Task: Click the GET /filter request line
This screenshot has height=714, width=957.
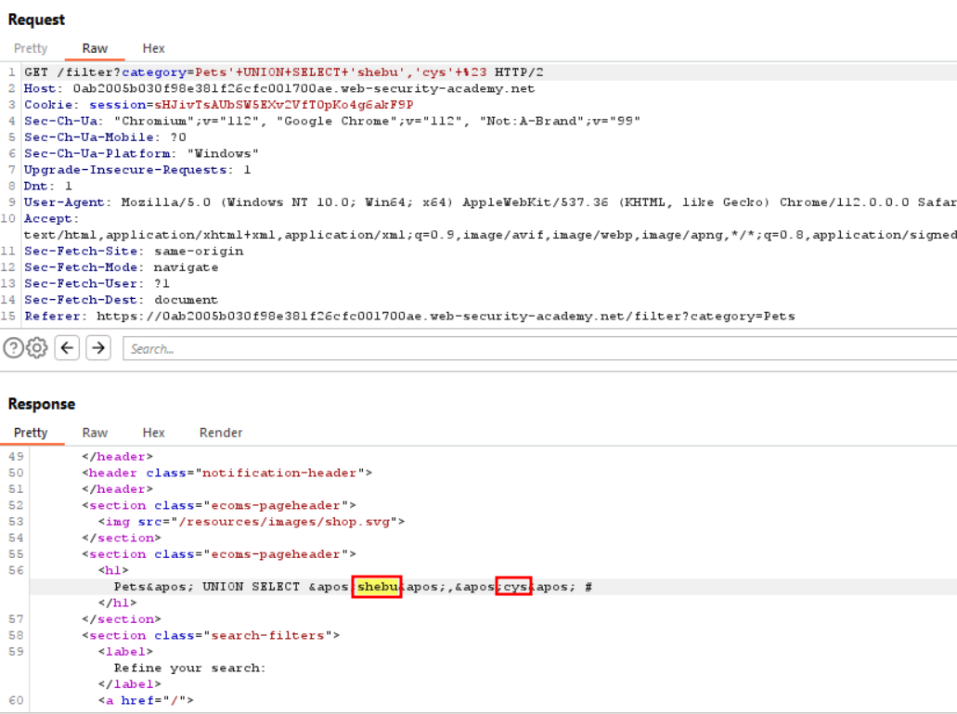Action: tap(284, 72)
